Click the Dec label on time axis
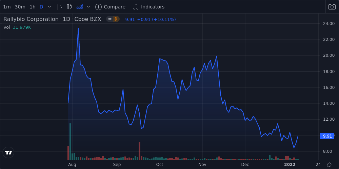339x169 pixels. pyautogui.click(x=245, y=165)
